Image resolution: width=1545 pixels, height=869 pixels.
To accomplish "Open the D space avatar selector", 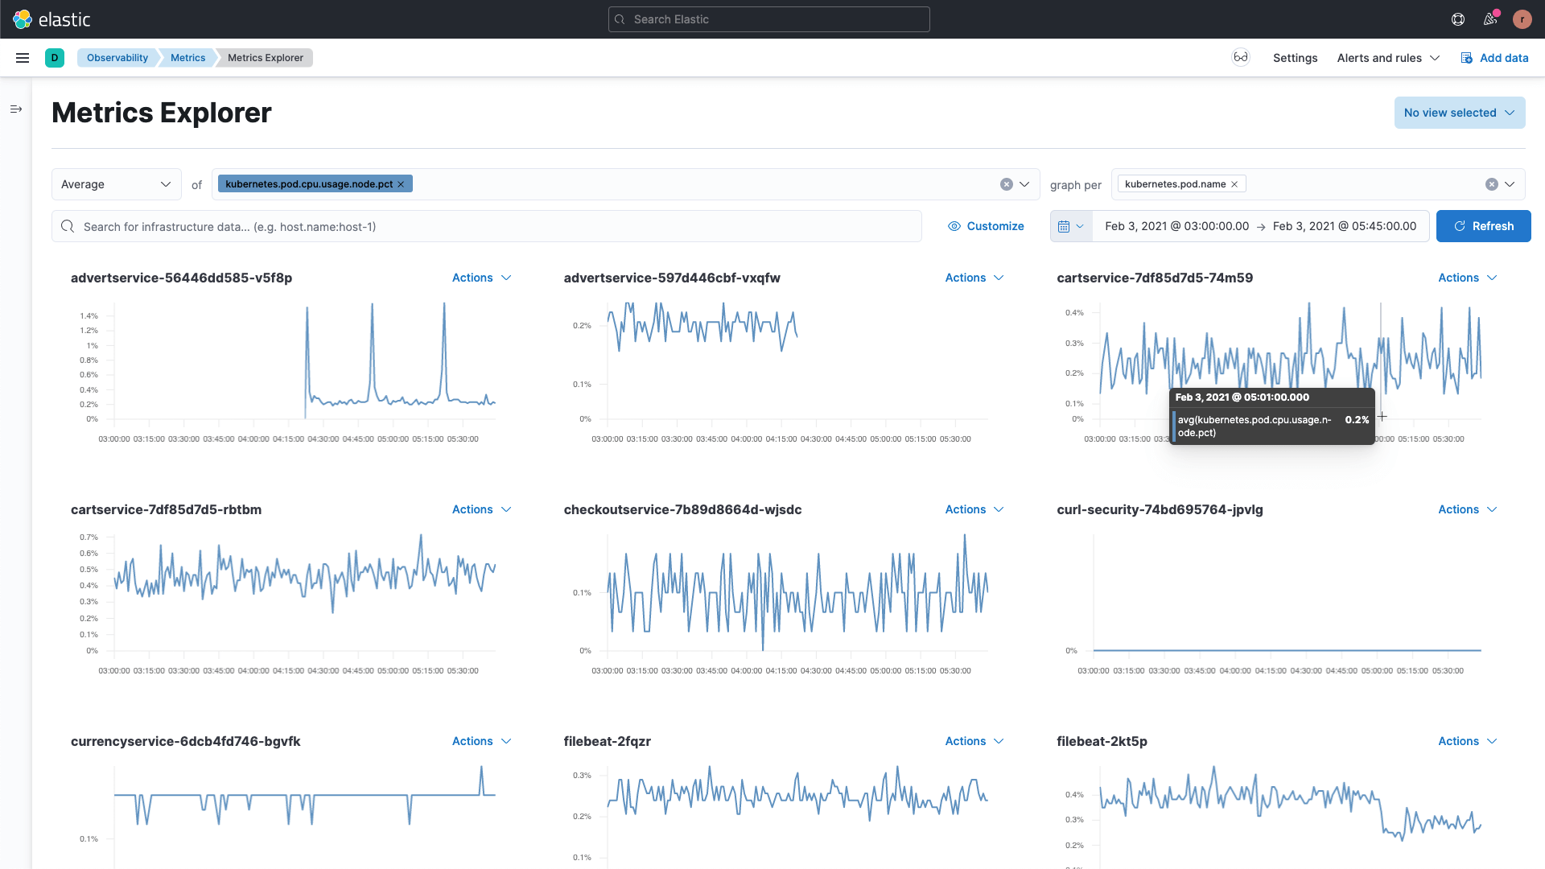I will tap(55, 58).
